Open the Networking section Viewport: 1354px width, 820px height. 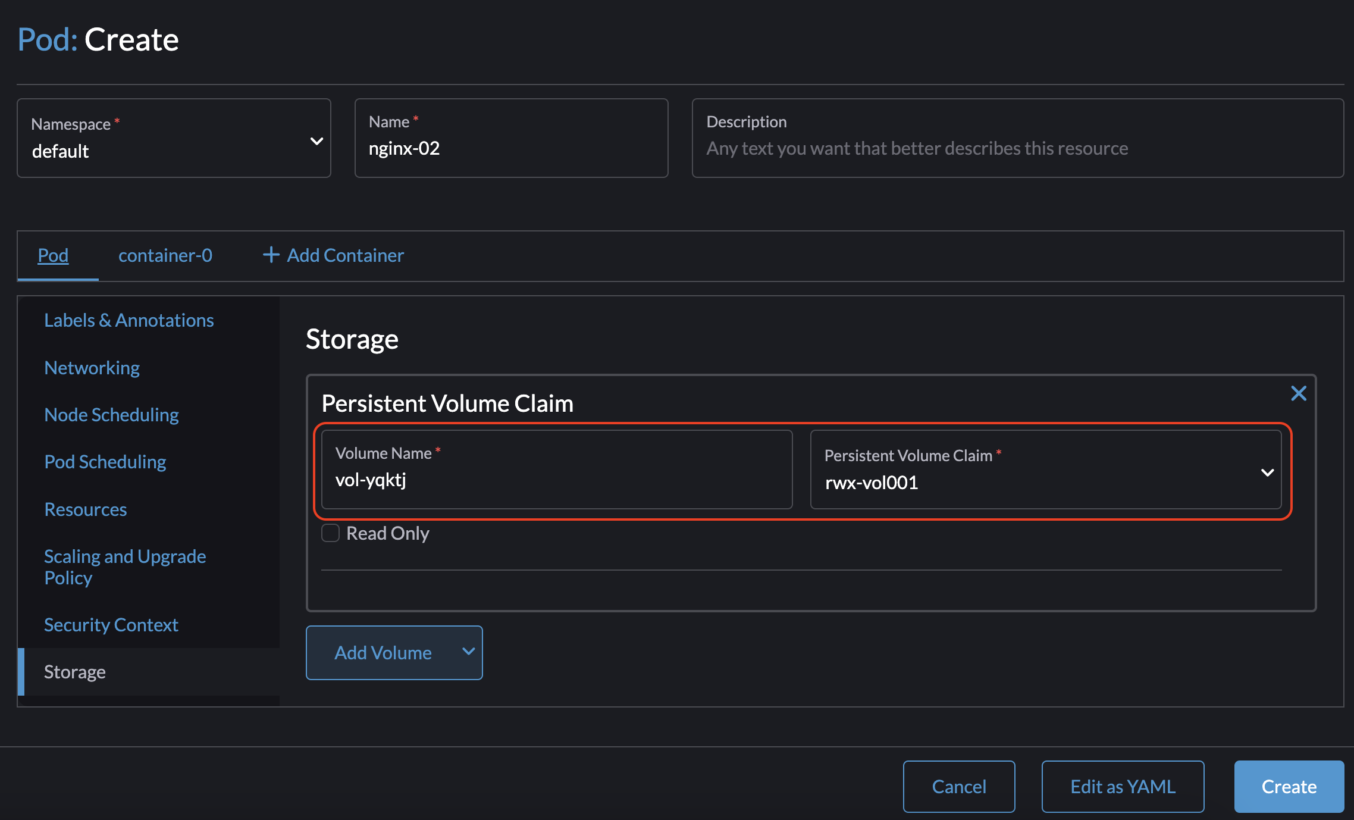click(92, 367)
